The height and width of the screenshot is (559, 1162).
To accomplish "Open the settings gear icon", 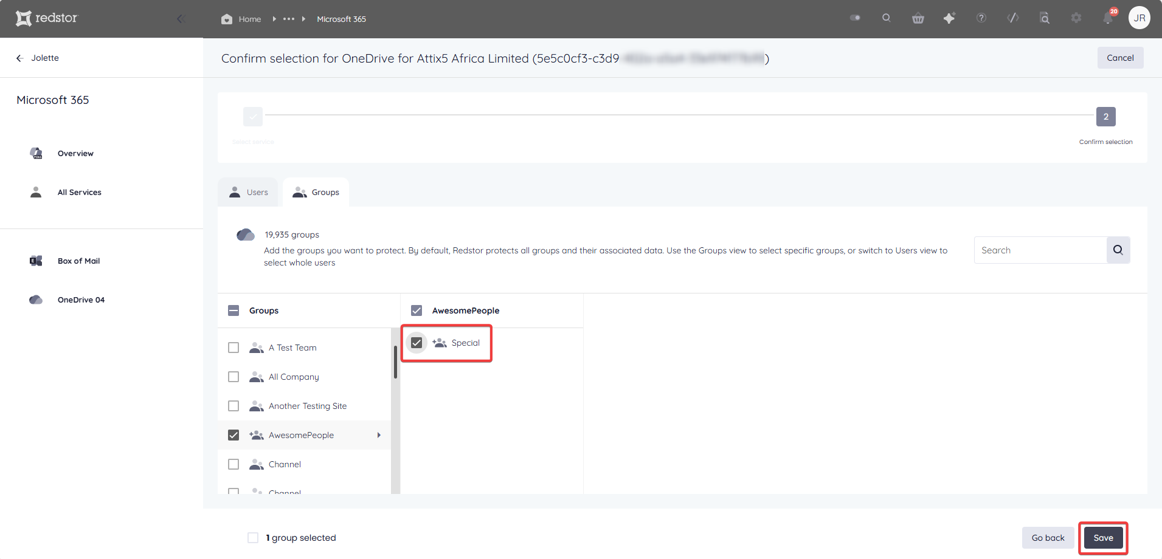I will (1076, 18).
